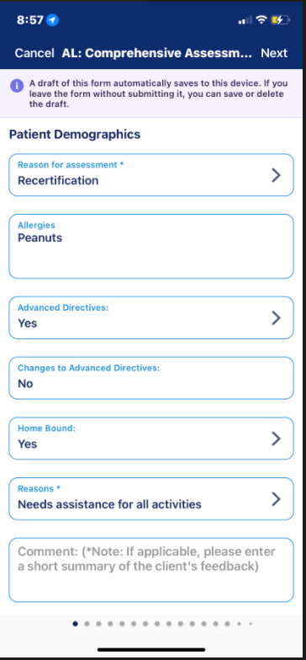Select the second page indicator dot
Screen dimensions: 306x660
[87, 624]
